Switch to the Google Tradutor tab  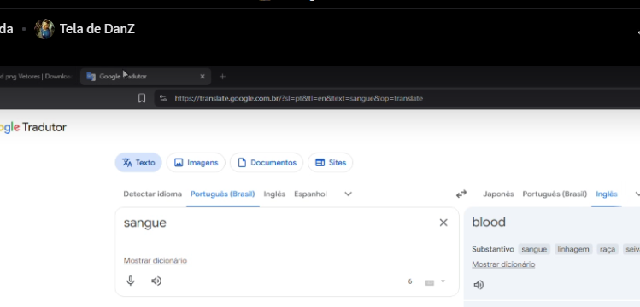coord(145,77)
